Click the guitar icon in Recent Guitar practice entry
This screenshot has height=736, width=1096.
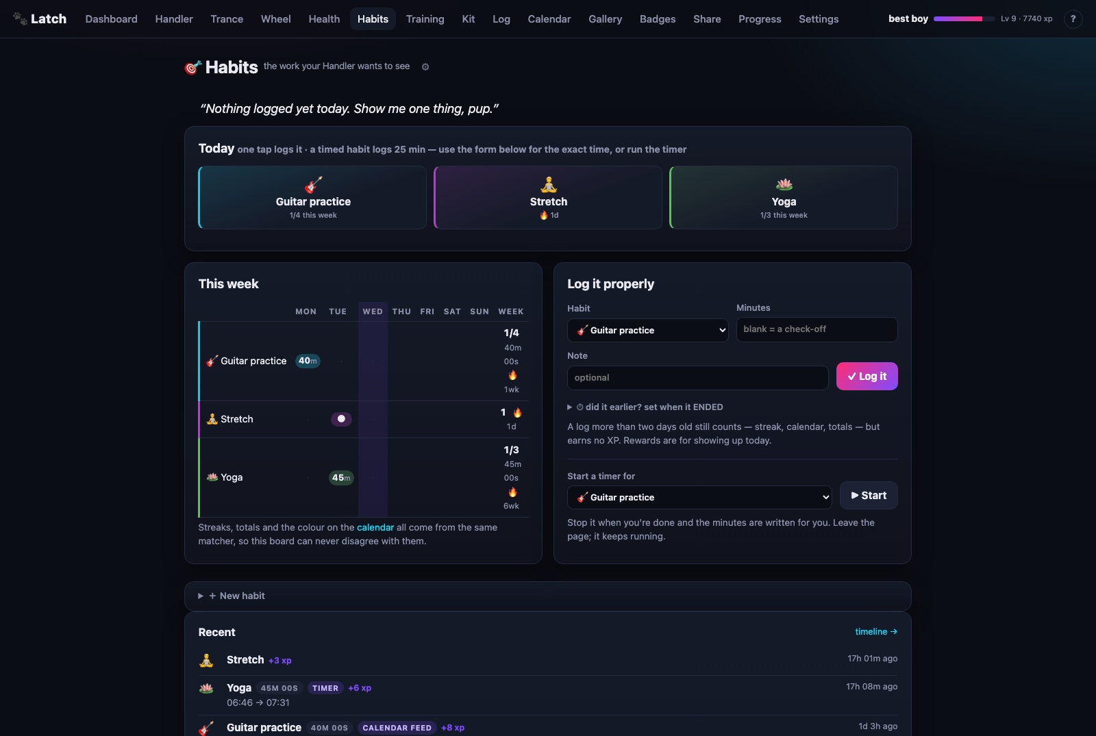[206, 728]
